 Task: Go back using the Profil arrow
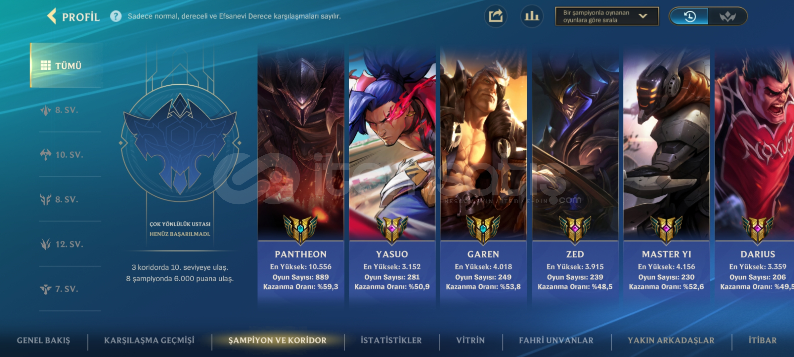(x=52, y=16)
